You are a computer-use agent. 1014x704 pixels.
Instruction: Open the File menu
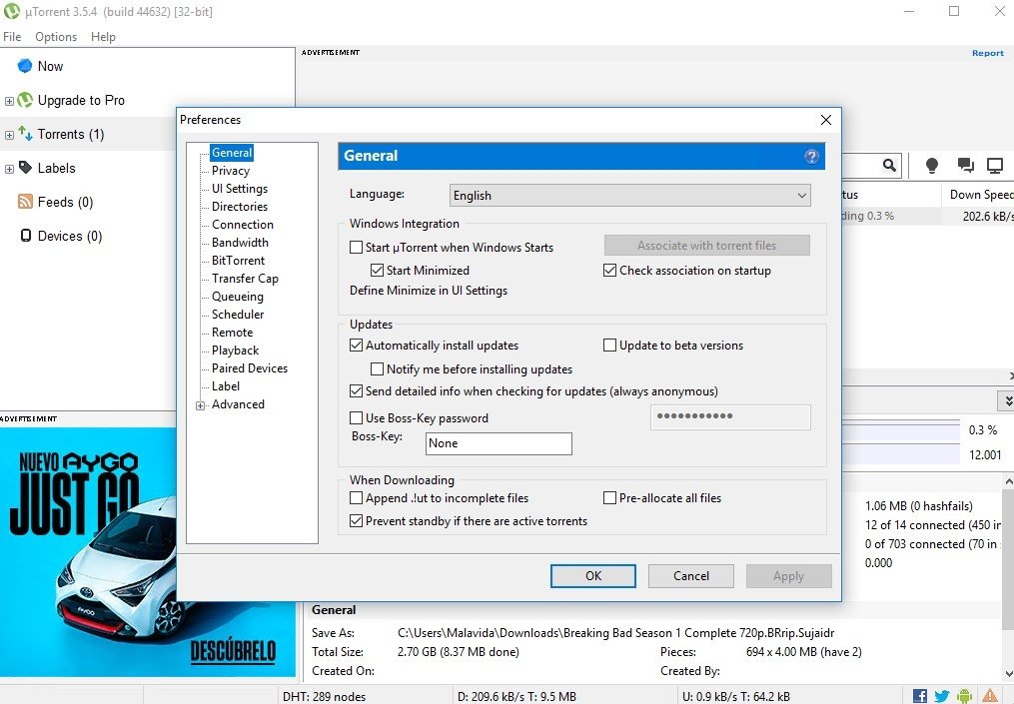coord(12,37)
